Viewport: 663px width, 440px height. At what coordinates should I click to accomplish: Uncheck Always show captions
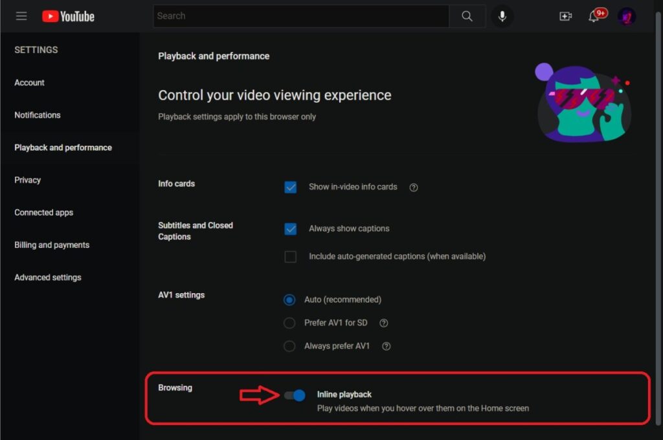[290, 228]
